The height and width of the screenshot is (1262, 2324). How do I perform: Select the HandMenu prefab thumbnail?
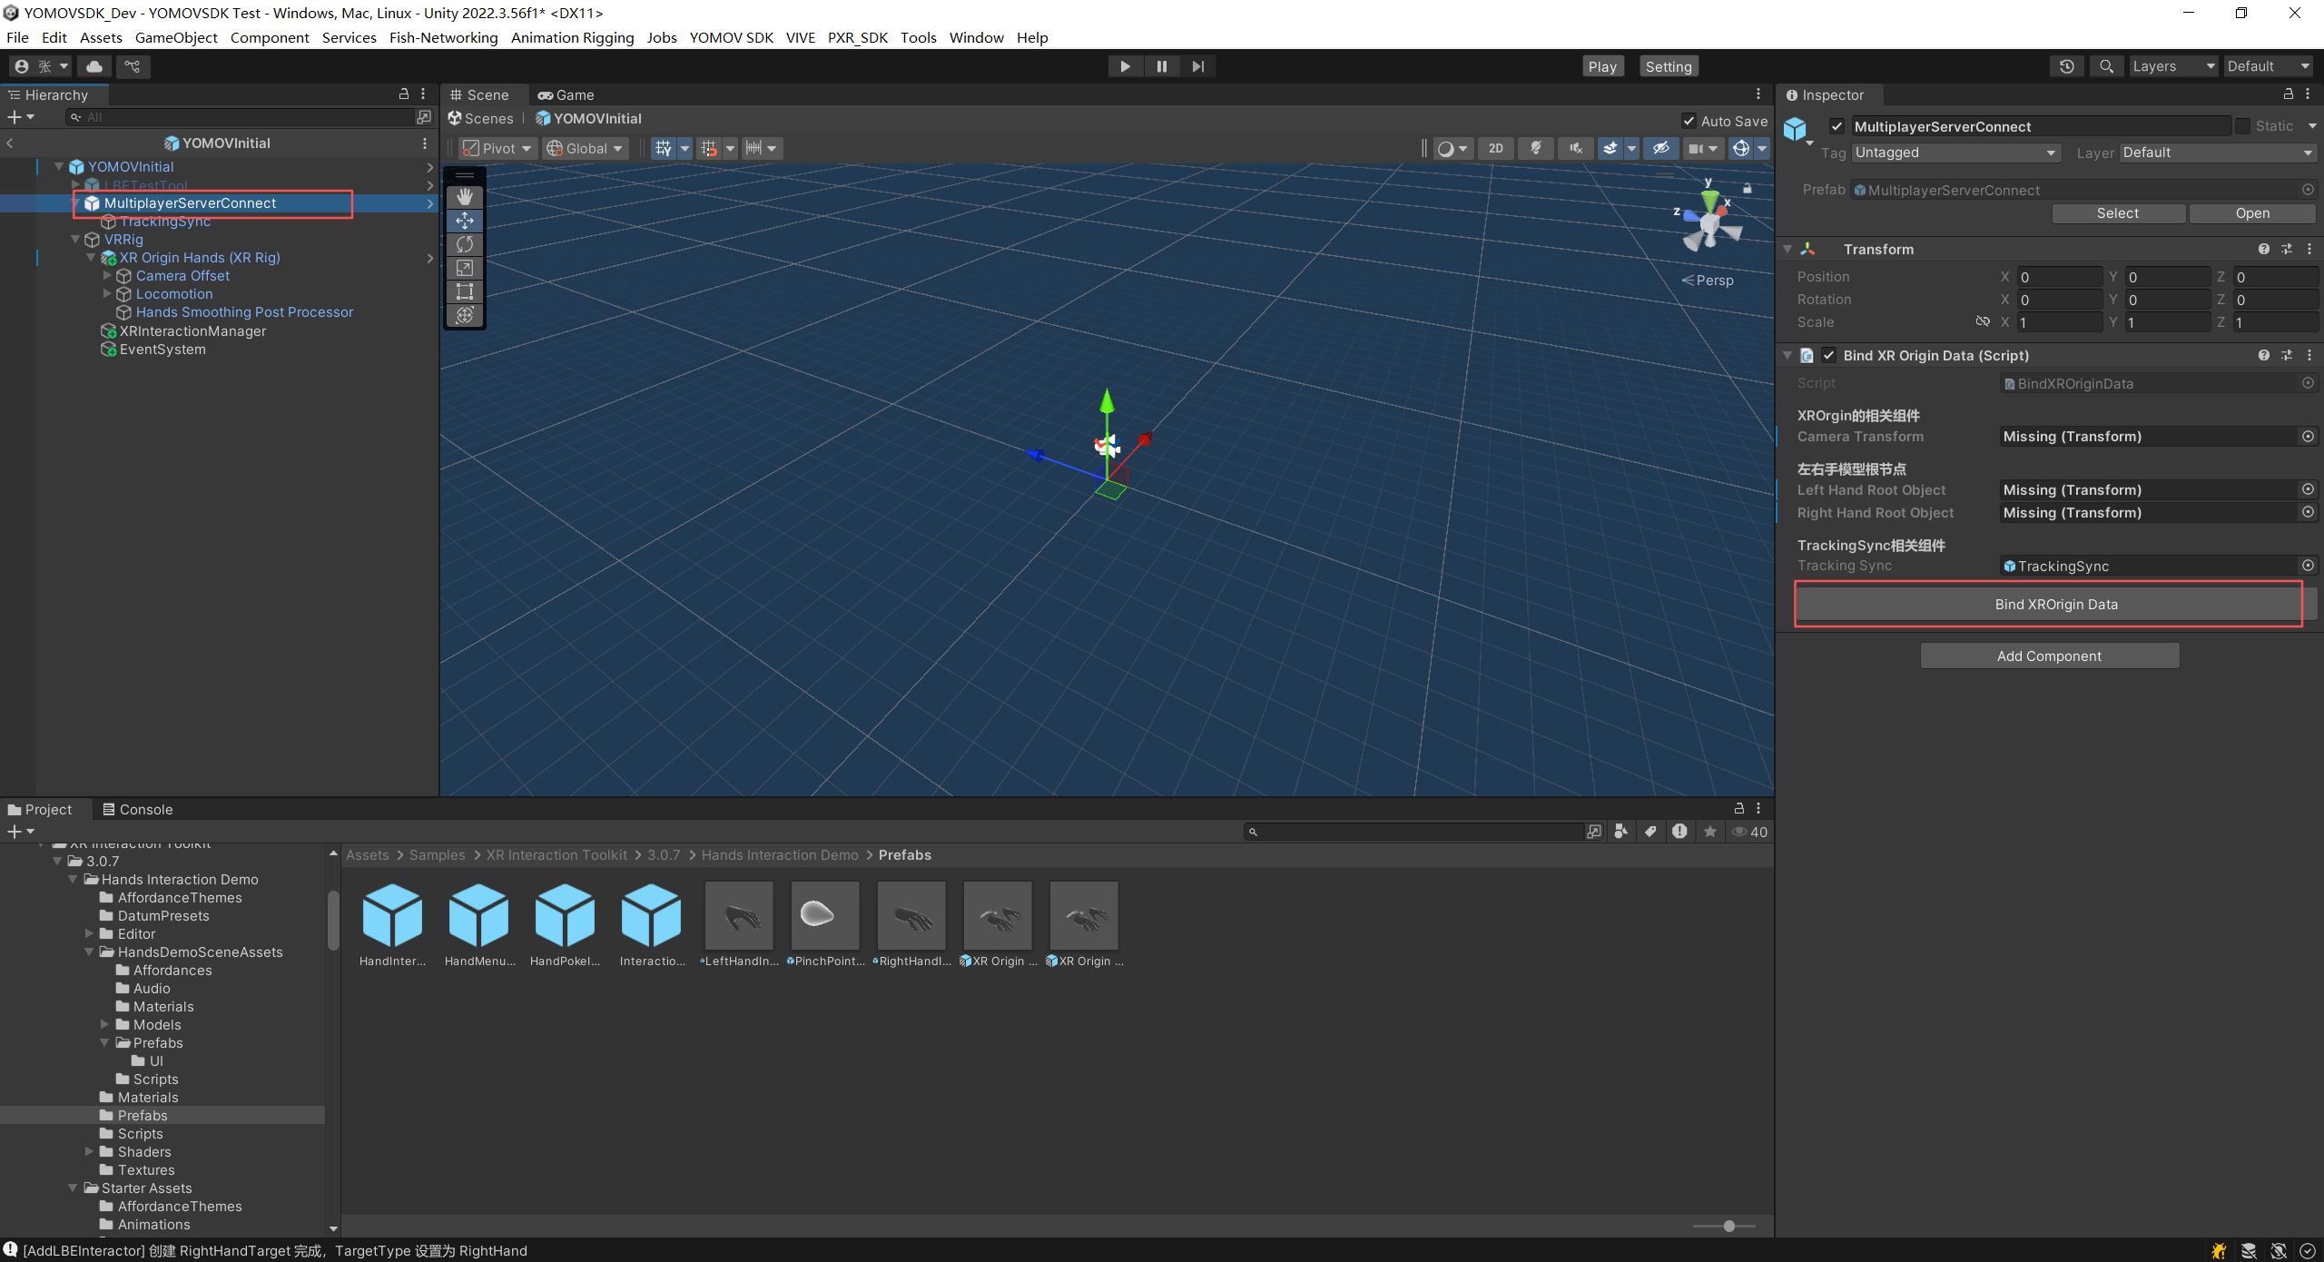479,916
